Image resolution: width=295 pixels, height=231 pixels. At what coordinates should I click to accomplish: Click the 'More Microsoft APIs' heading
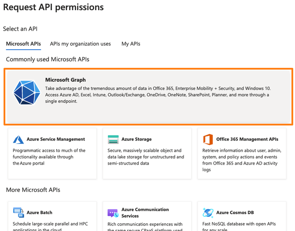tap(33, 190)
